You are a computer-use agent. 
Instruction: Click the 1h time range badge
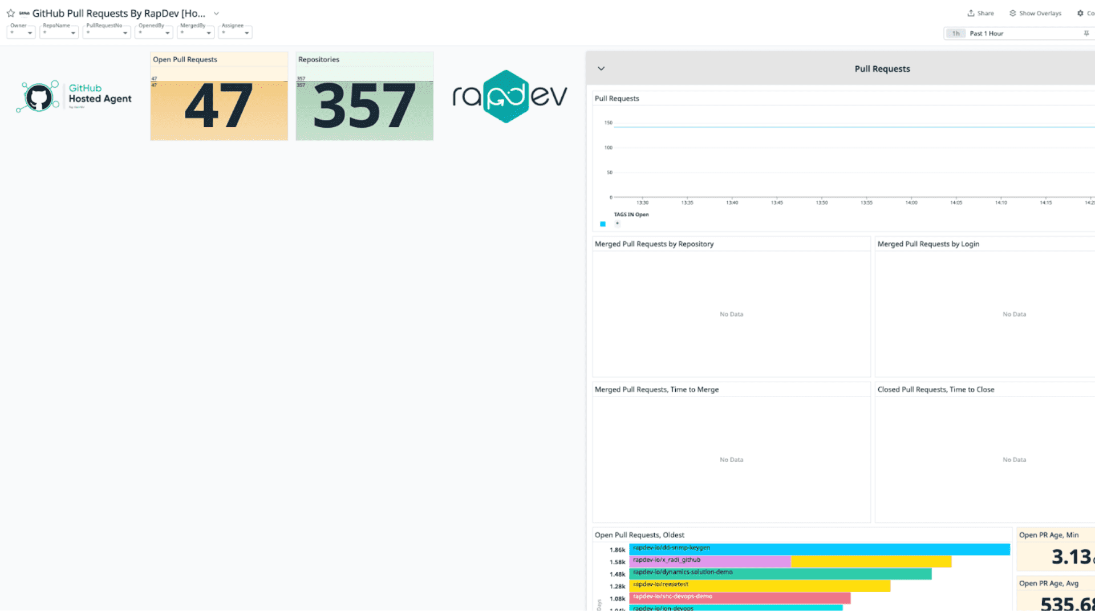coord(956,34)
